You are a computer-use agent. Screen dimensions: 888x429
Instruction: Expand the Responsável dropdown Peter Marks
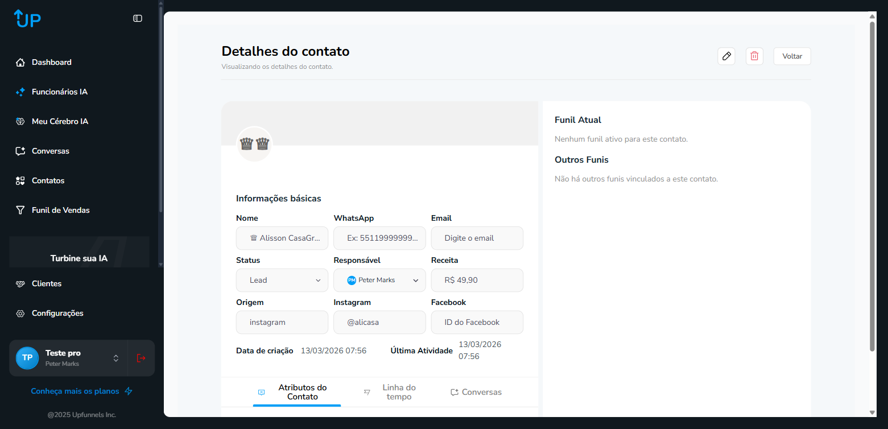tap(379, 280)
